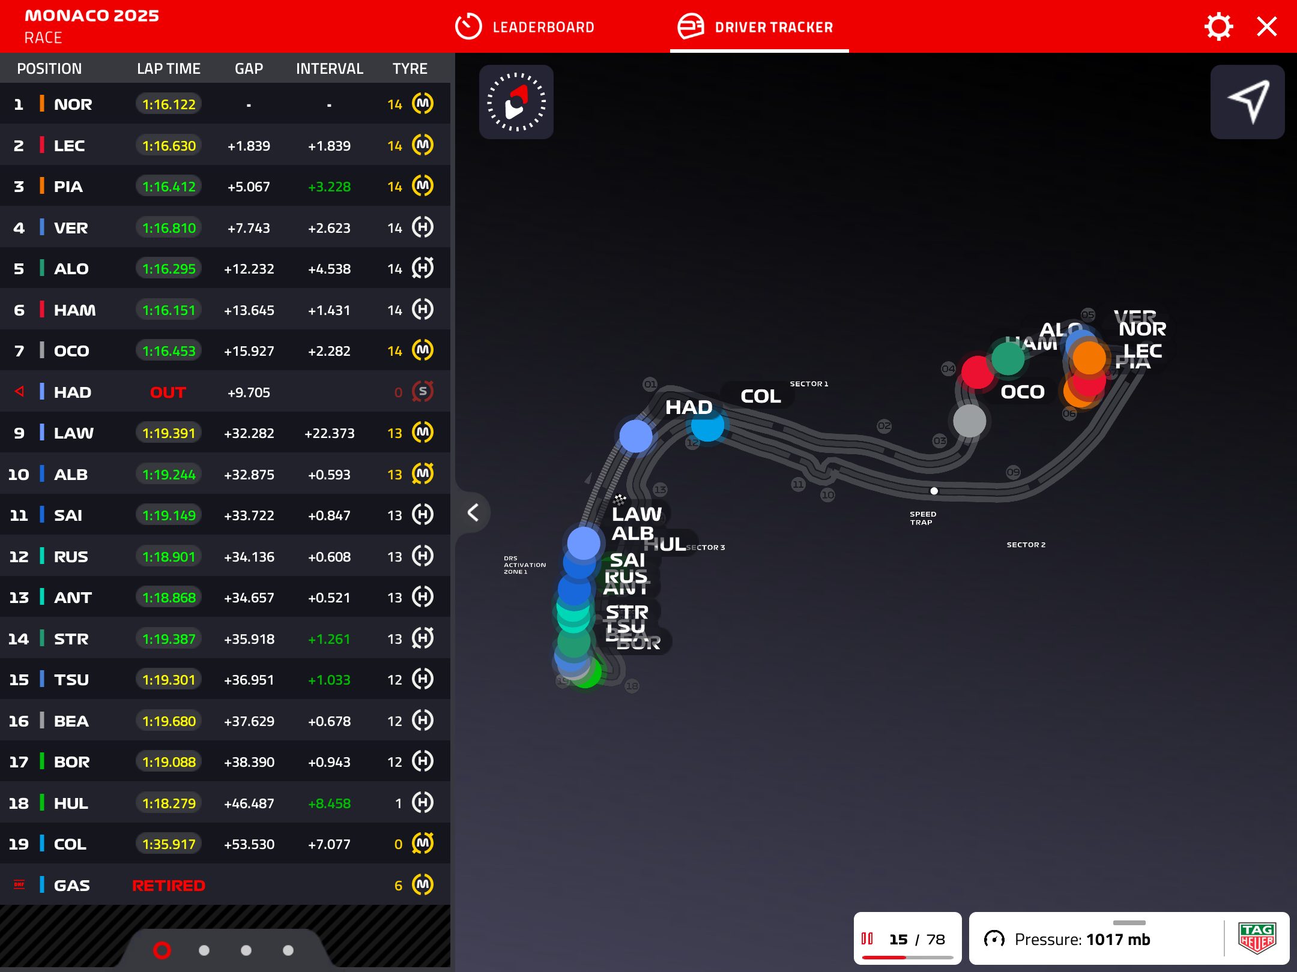Select the third page indicator dot
The image size is (1297, 972).
click(246, 950)
